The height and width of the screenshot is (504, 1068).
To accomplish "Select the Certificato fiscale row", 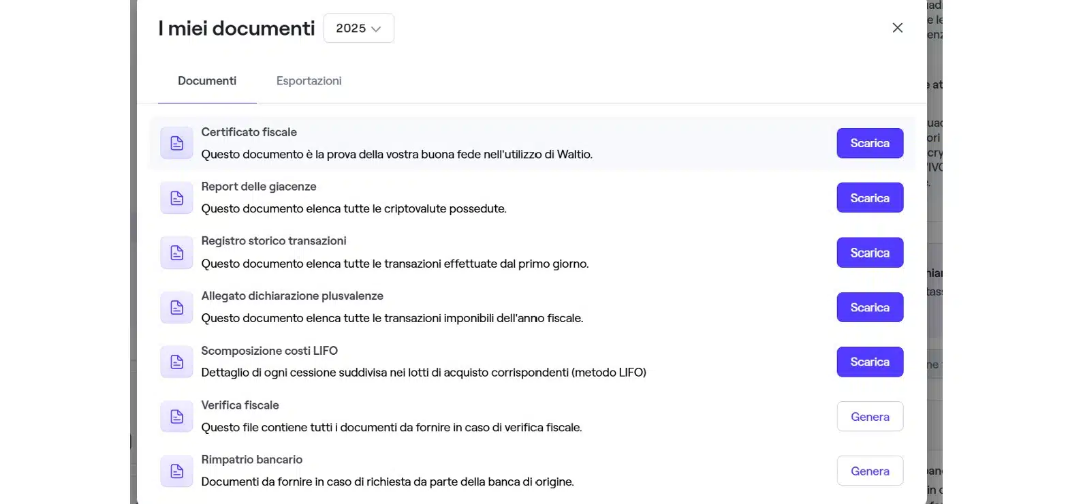I will (477, 143).
